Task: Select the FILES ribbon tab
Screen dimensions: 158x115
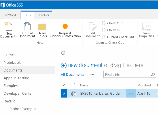Action: pos(27,15)
